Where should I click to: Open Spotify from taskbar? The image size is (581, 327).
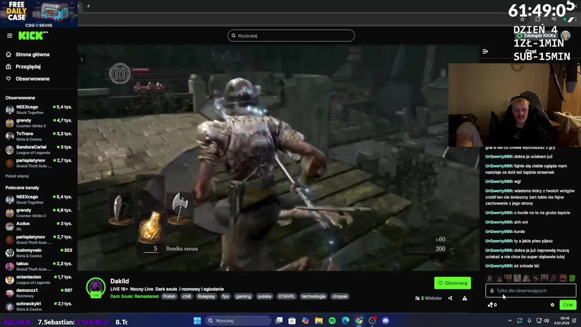[x=332, y=321]
